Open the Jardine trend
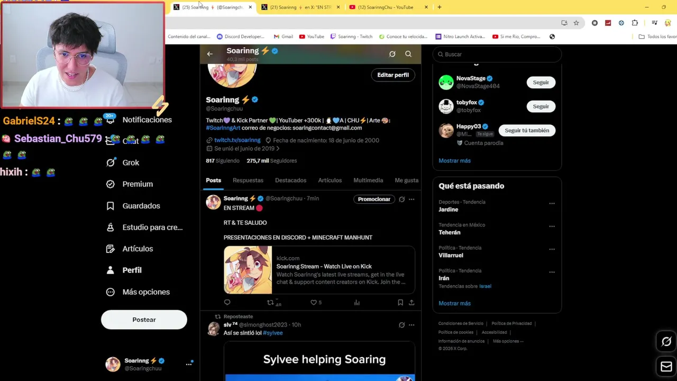Screen dimensions: 677x381 449,210
